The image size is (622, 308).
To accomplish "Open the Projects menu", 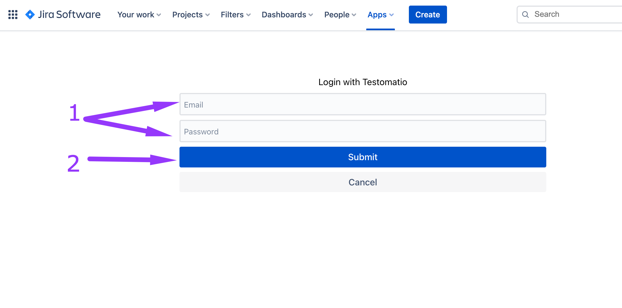I will click(x=187, y=15).
